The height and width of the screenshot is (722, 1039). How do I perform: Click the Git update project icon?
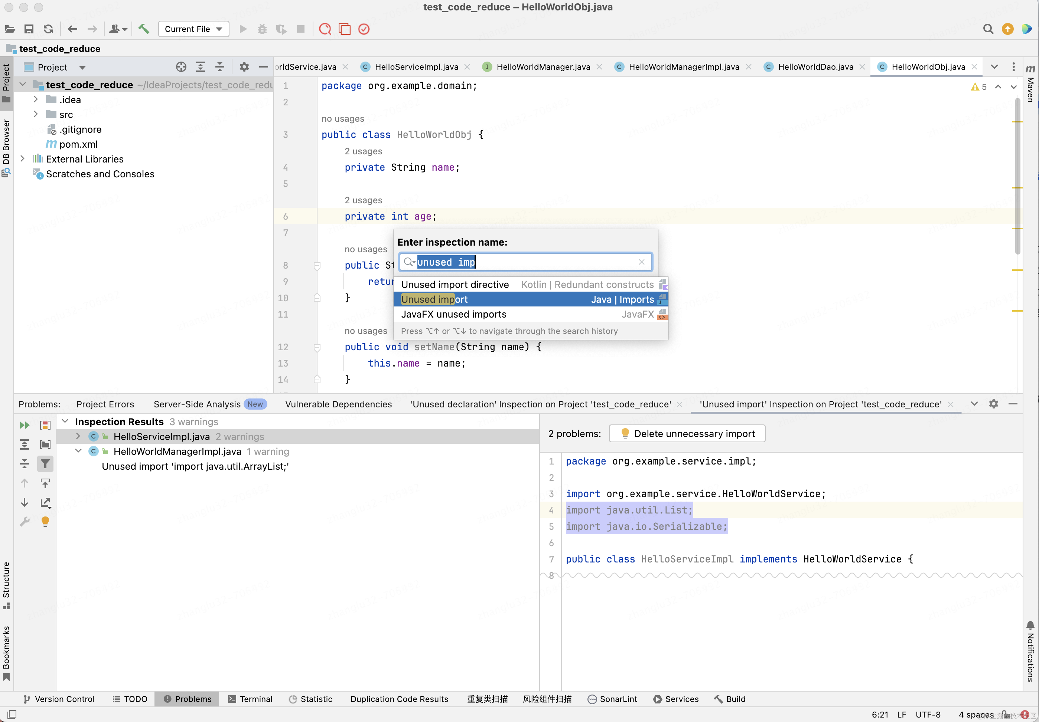click(x=48, y=29)
